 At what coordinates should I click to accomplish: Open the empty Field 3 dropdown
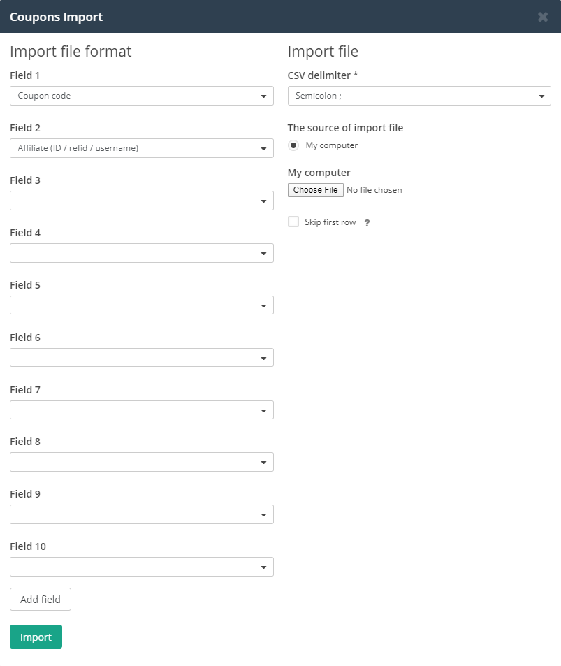click(x=142, y=201)
